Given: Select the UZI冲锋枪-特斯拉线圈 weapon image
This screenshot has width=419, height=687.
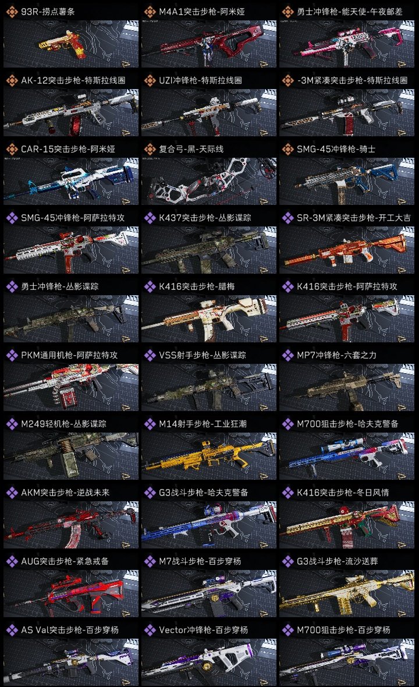Looking at the screenshot, I should [x=209, y=112].
